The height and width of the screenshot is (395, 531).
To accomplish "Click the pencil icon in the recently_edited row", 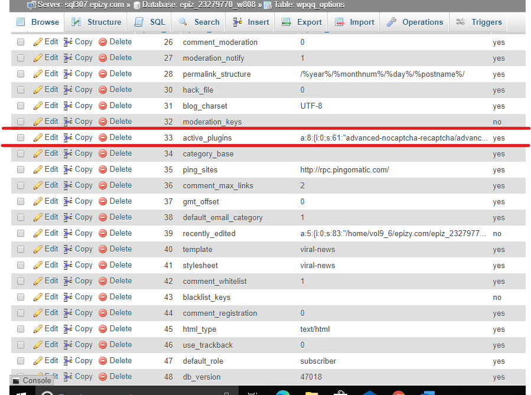I will pos(38,233).
